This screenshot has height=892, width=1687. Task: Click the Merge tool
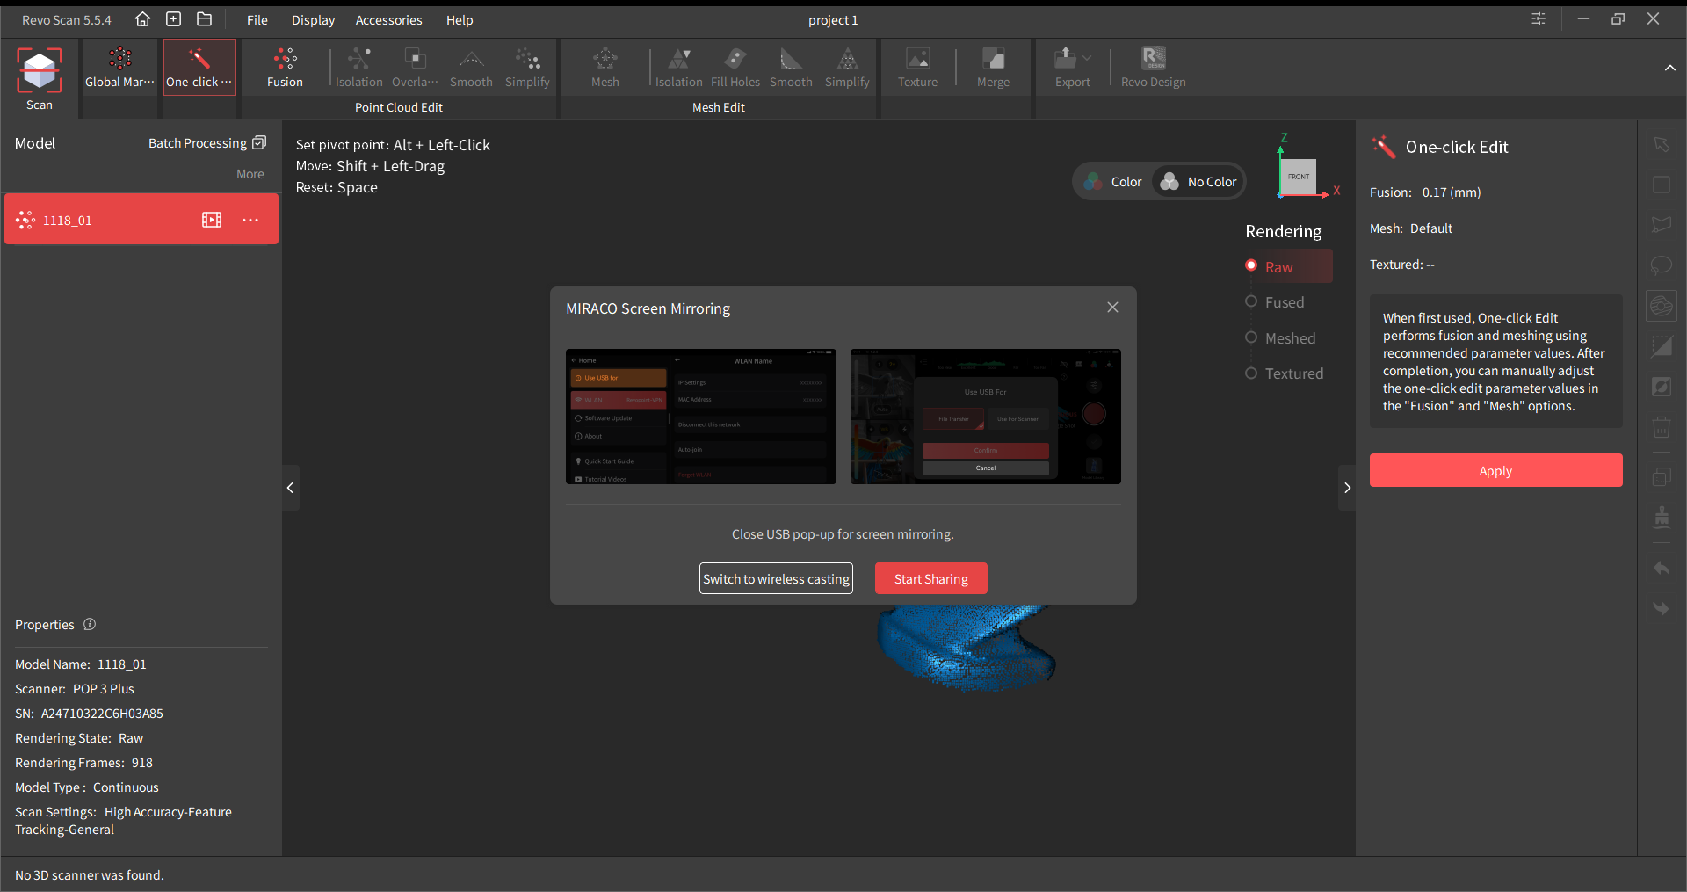[993, 68]
